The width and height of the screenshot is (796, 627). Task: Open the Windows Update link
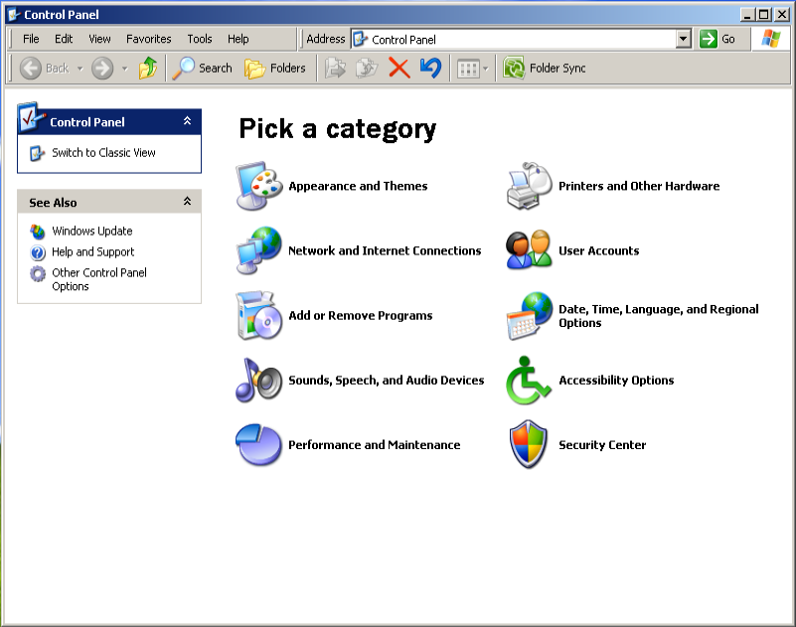point(91,231)
